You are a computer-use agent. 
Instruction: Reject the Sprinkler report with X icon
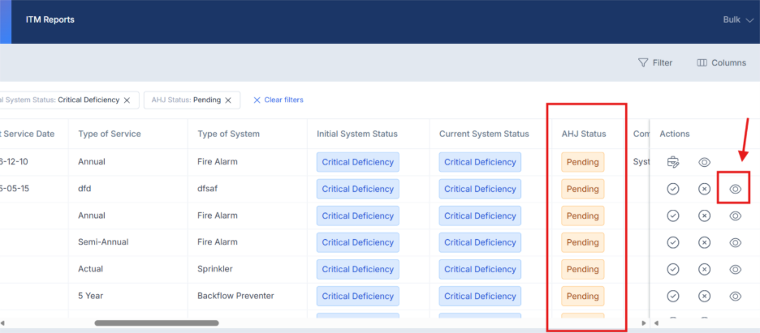tap(704, 269)
